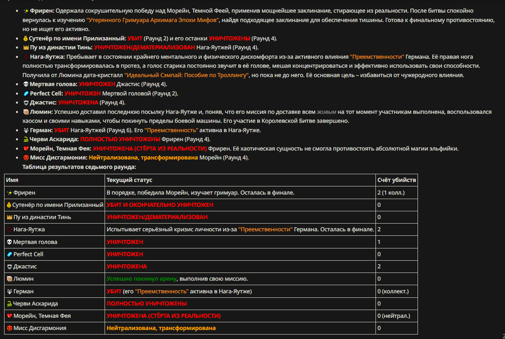Click kill count cell 0 (нейтрал.)
505x339 pixels.
point(397,316)
